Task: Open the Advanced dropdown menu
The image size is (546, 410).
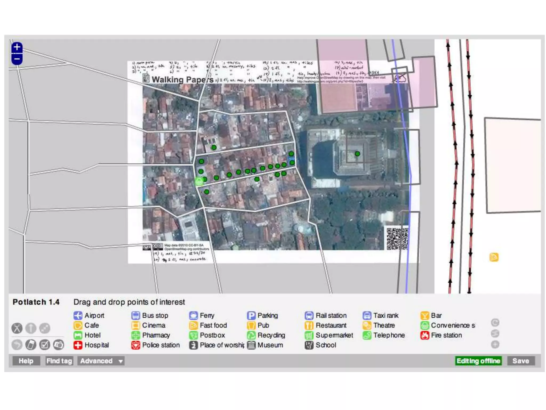Action: point(101,361)
